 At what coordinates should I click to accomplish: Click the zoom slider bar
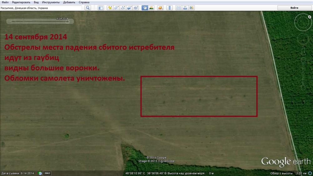pos(303,74)
